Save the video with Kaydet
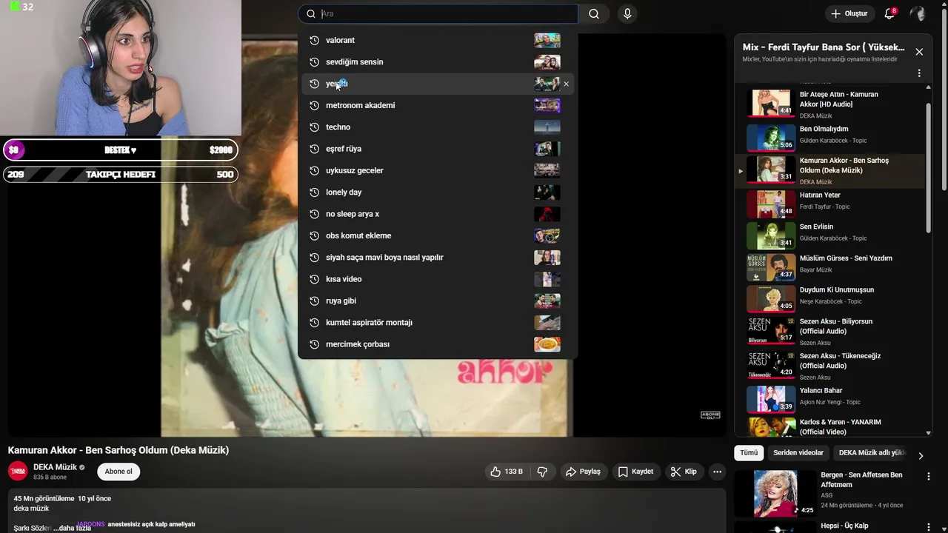Image resolution: width=948 pixels, height=533 pixels. pos(635,472)
